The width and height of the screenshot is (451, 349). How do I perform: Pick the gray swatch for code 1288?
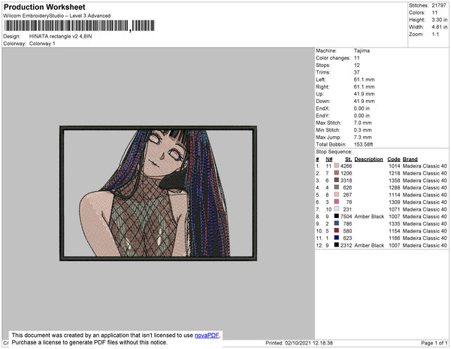(x=337, y=187)
